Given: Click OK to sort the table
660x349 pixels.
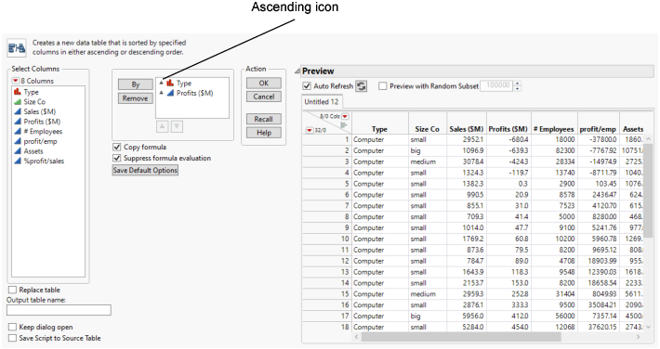Looking at the screenshot, I should tap(264, 84).
